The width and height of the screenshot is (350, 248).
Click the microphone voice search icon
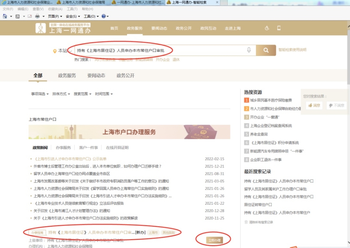[249, 50]
